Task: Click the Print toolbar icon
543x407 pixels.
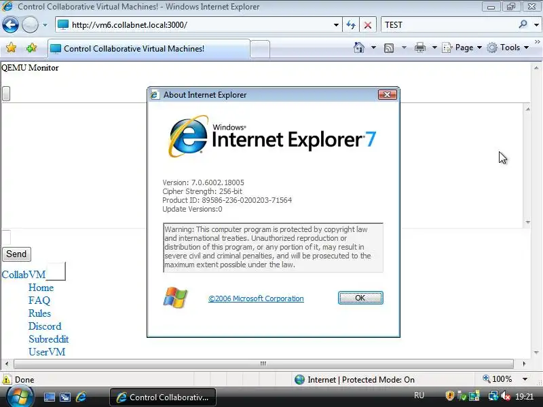Action: tap(420, 47)
